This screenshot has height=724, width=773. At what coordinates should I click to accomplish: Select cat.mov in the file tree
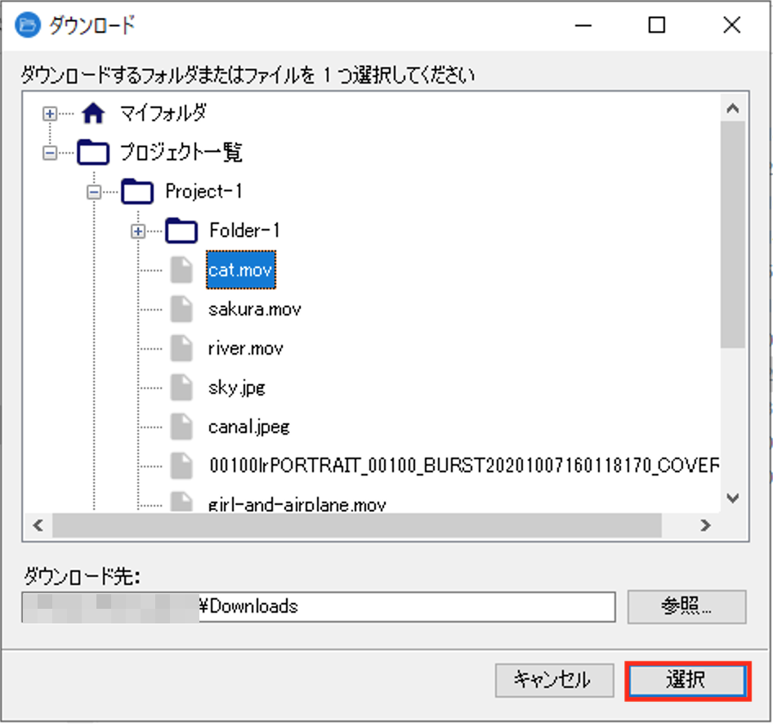click(240, 270)
